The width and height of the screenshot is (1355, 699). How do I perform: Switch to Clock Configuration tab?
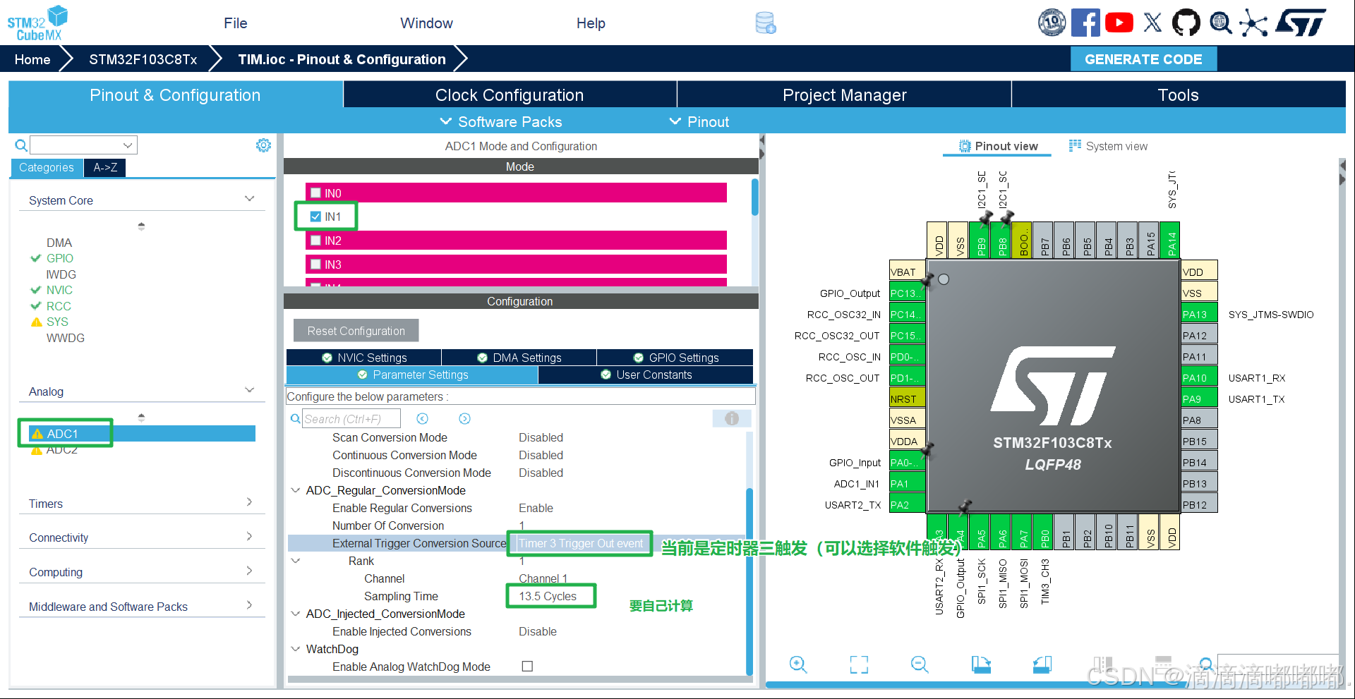click(510, 95)
